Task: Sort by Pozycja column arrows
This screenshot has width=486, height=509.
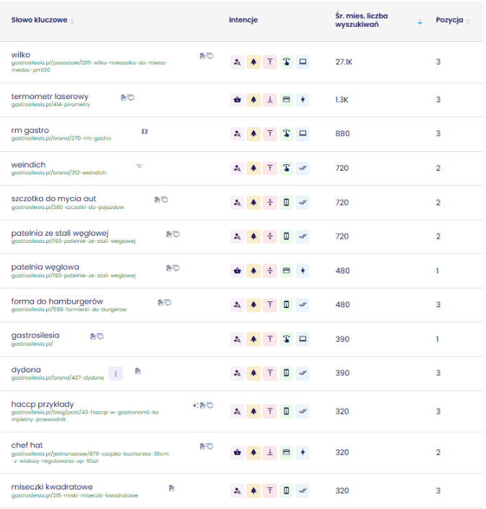Action: click(468, 22)
